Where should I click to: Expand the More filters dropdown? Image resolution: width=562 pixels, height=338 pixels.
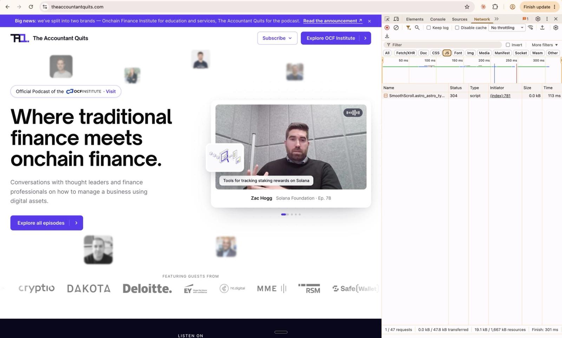[545, 45]
